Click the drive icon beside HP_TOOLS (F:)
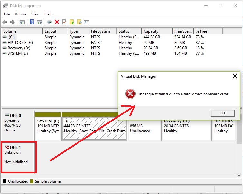The image size is (243, 194). (x=5, y=42)
